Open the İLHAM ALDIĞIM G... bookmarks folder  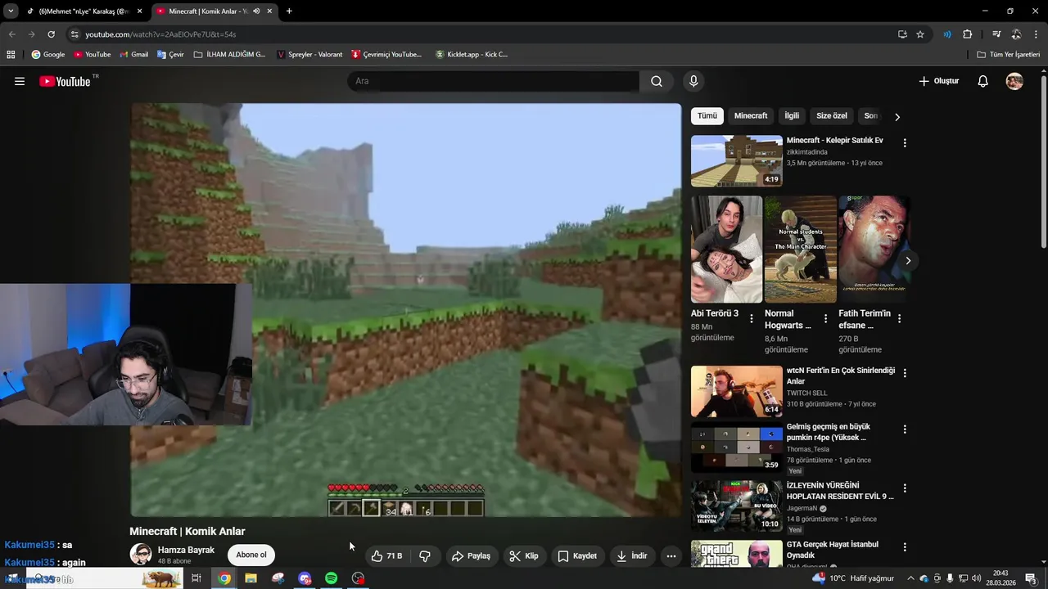tap(230, 55)
